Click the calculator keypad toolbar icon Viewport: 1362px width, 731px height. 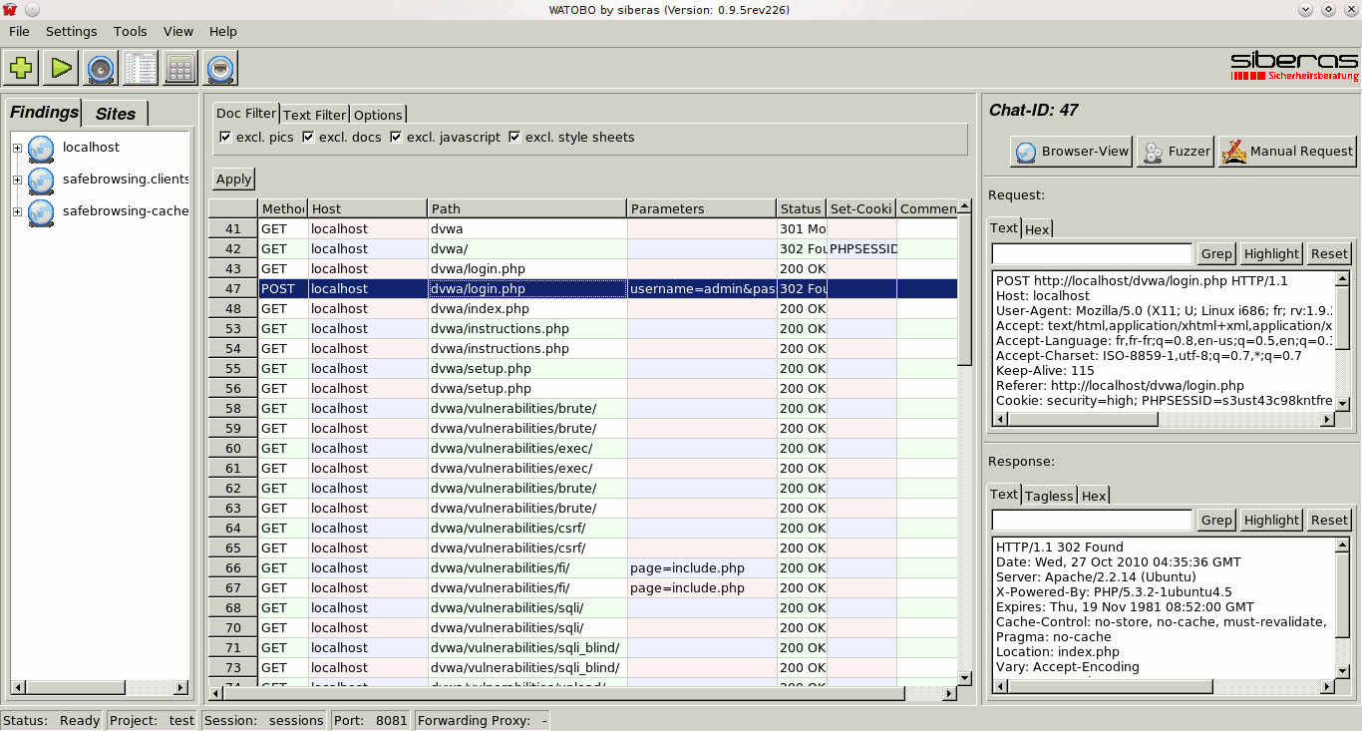[x=180, y=69]
